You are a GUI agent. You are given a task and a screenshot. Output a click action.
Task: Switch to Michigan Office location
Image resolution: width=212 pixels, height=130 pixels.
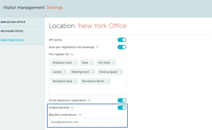tap(12, 31)
